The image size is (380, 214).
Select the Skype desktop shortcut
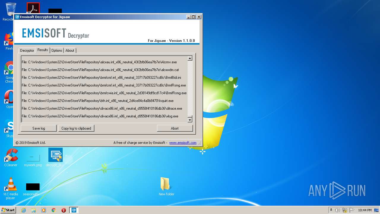pyautogui.click(x=9, y=128)
